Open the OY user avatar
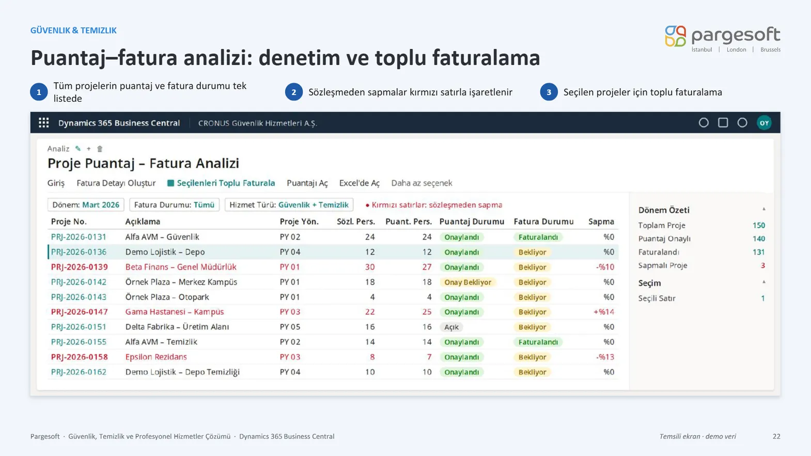This screenshot has width=811, height=456. coord(764,123)
